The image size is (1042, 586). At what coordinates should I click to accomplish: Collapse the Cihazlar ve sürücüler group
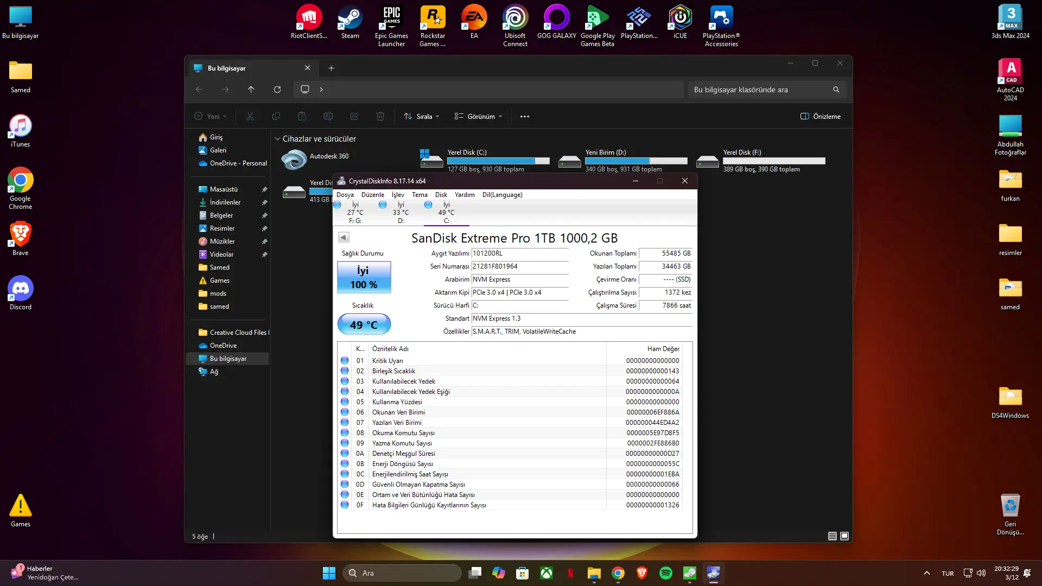click(x=277, y=139)
